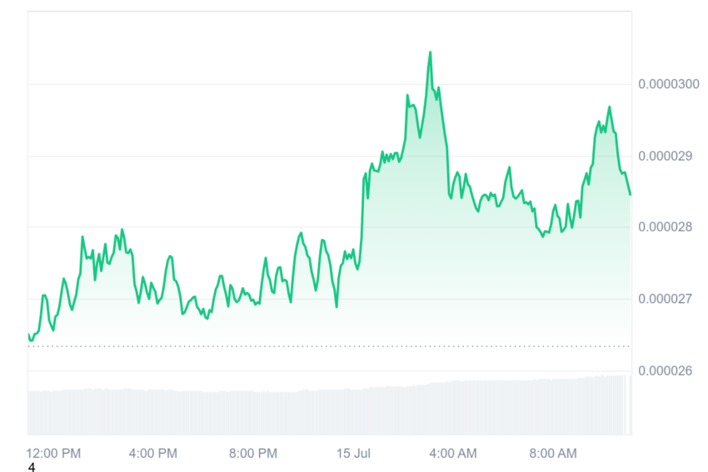Click the volume histogram area below the chart
The image size is (708, 472).
[329, 409]
